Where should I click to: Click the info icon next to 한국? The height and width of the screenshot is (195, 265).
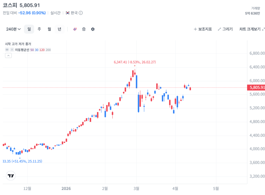pos(81,13)
